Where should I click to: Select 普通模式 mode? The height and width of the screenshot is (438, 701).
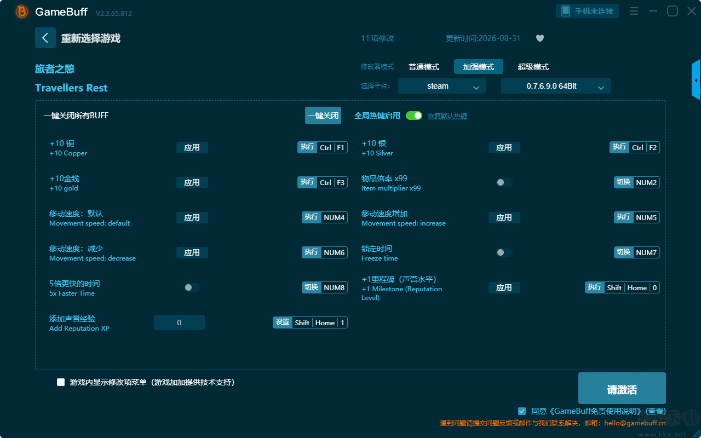(424, 67)
